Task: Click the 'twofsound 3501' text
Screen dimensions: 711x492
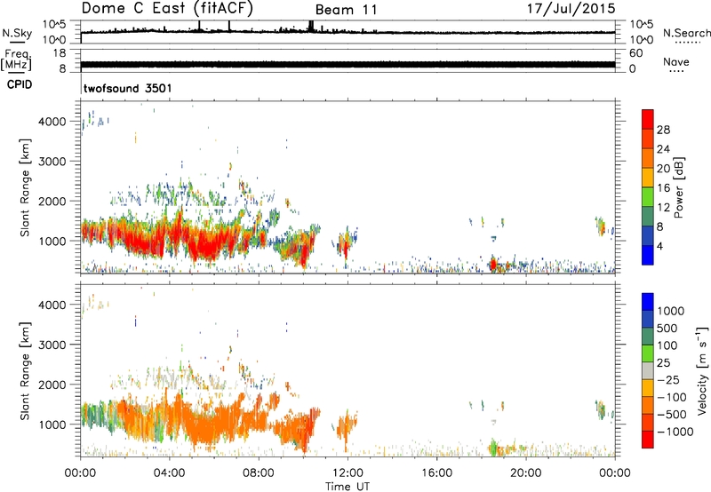Action: coord(128,88)
